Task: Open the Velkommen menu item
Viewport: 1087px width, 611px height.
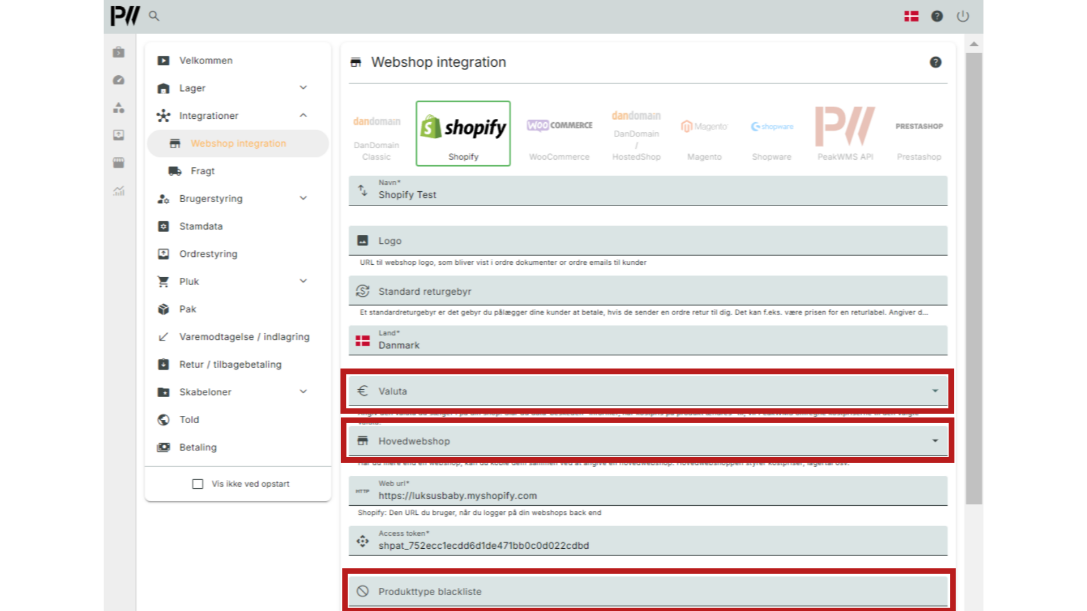Action: (x=238, y=61)
